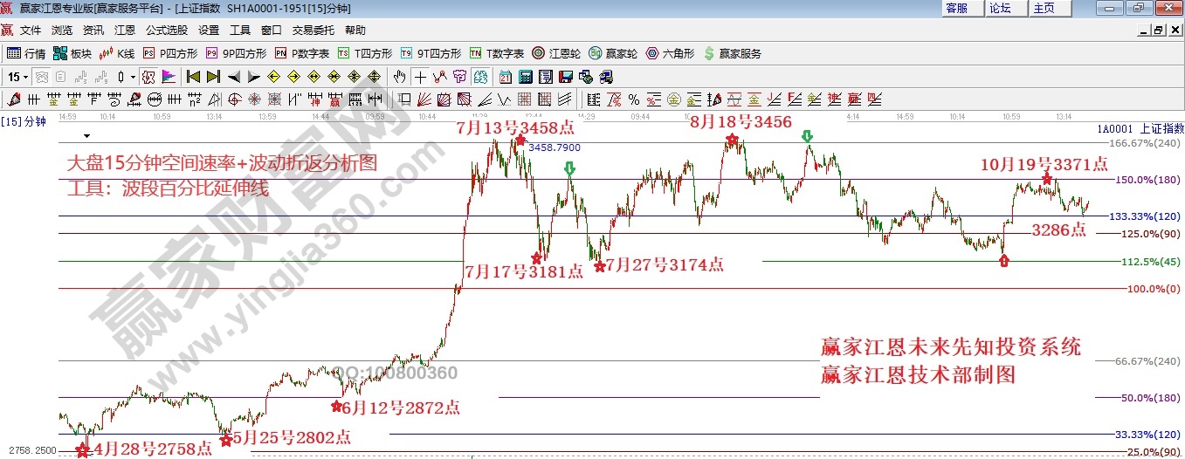The width and height of the screenshot is (1185, 459).
Task: Open the 板块 sector panel
Action: click(x=73, y=53)
